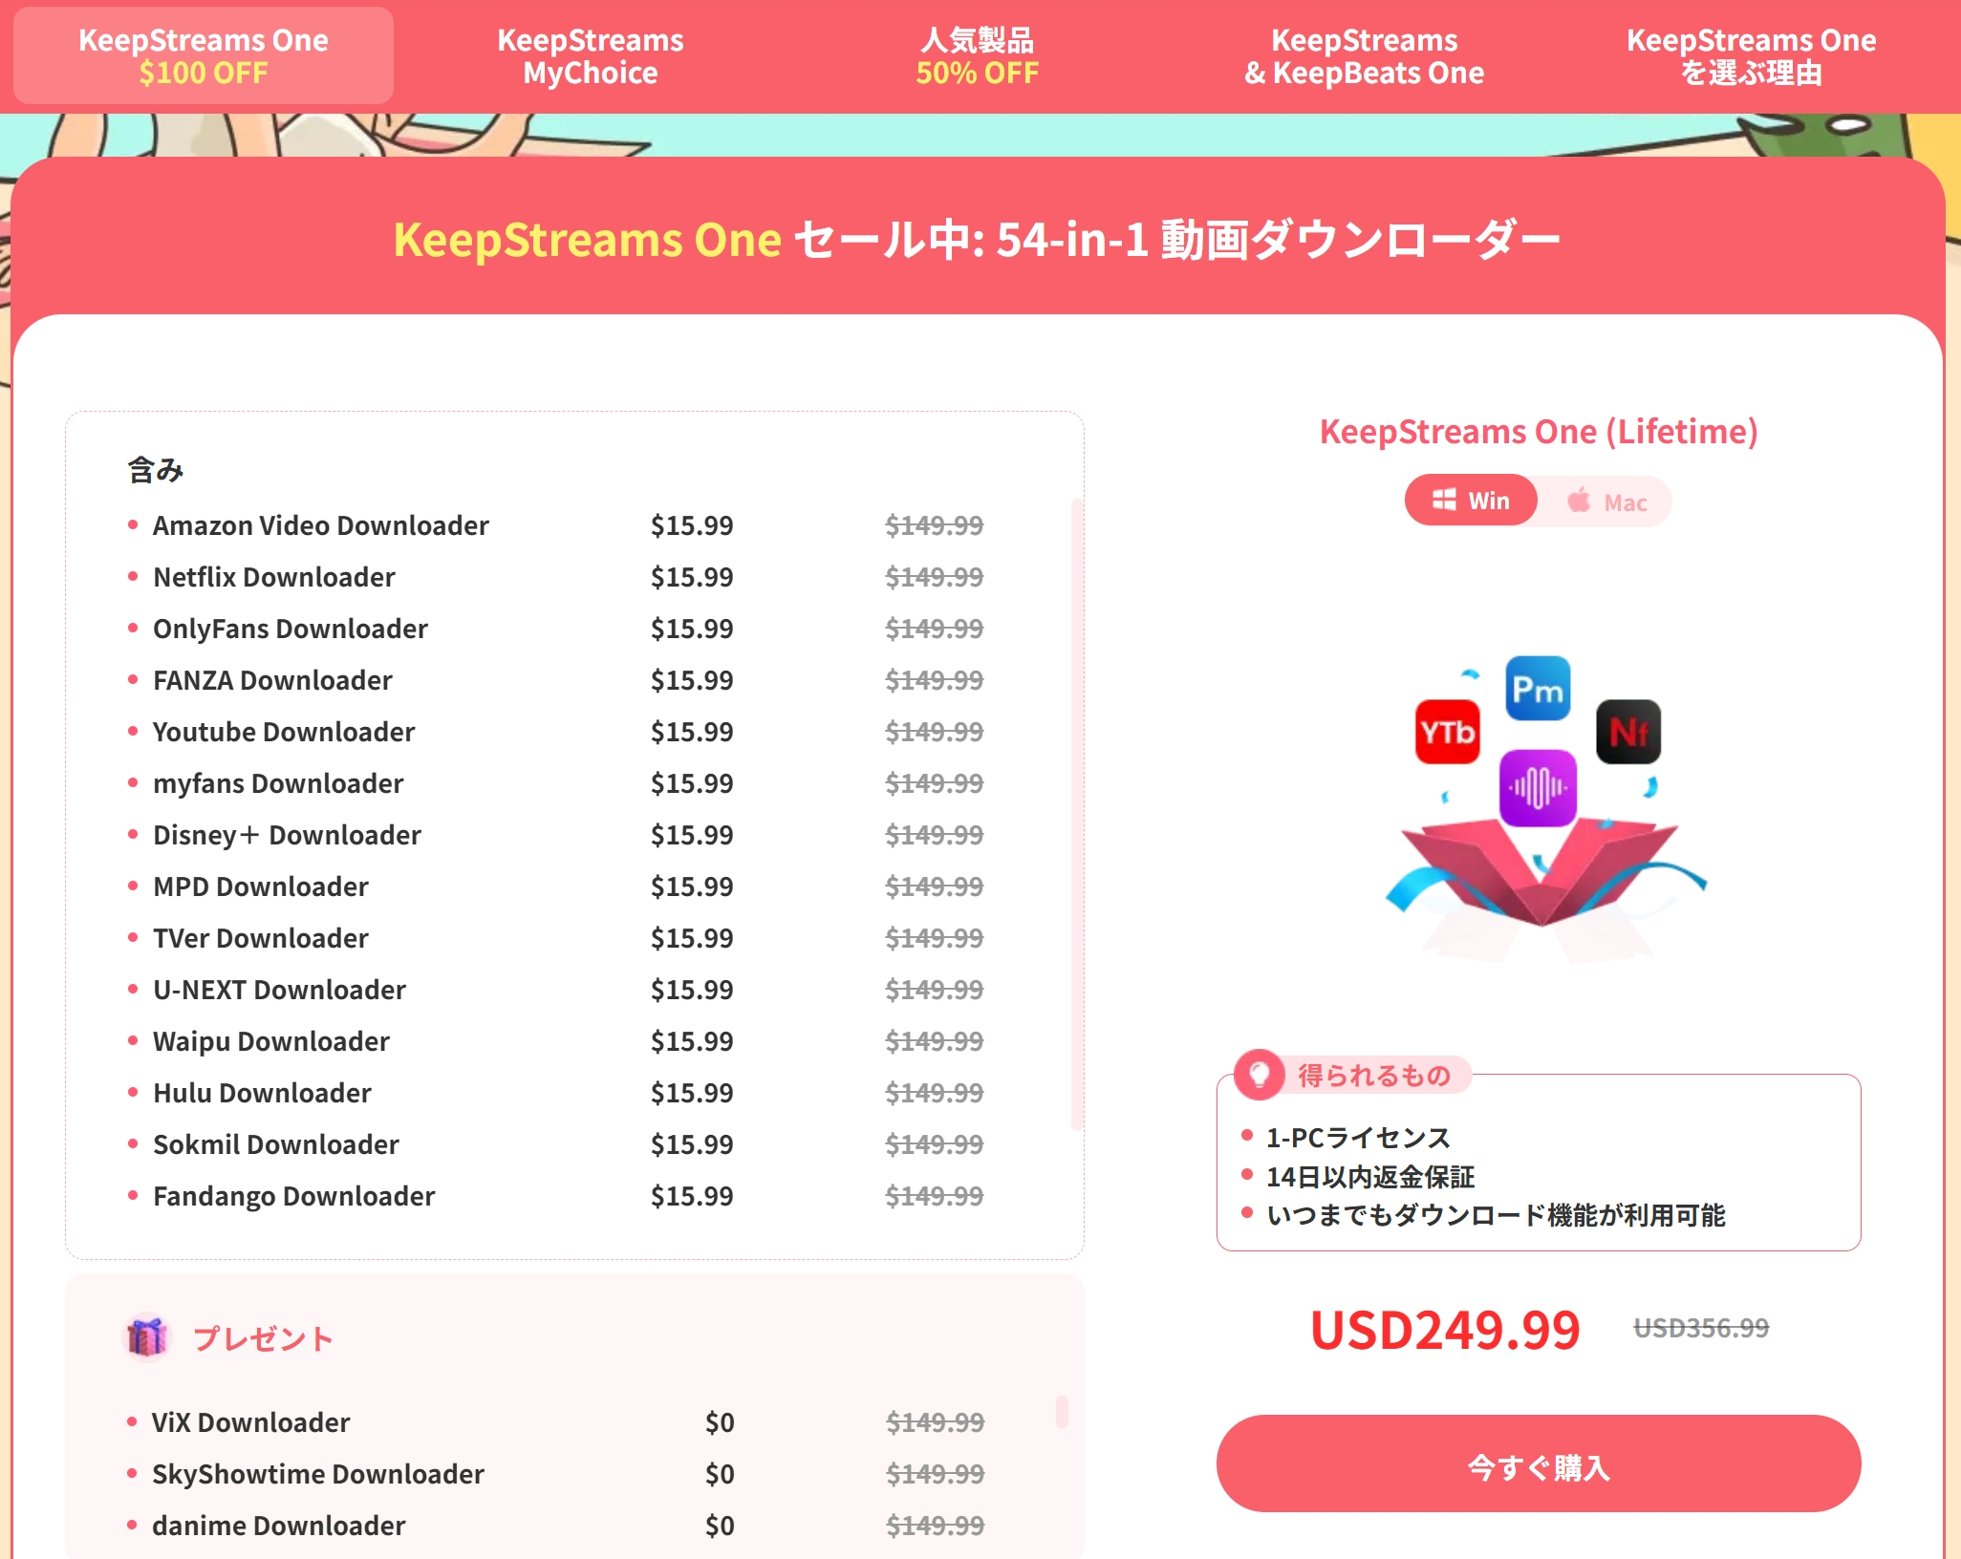Click the purple audio waveform icon
This screenshot has width=1961, height=1559.
click(x=1538, y=788)
